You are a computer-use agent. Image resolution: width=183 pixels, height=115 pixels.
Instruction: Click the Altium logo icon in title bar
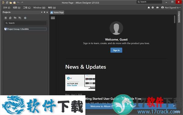pos(3,2)
